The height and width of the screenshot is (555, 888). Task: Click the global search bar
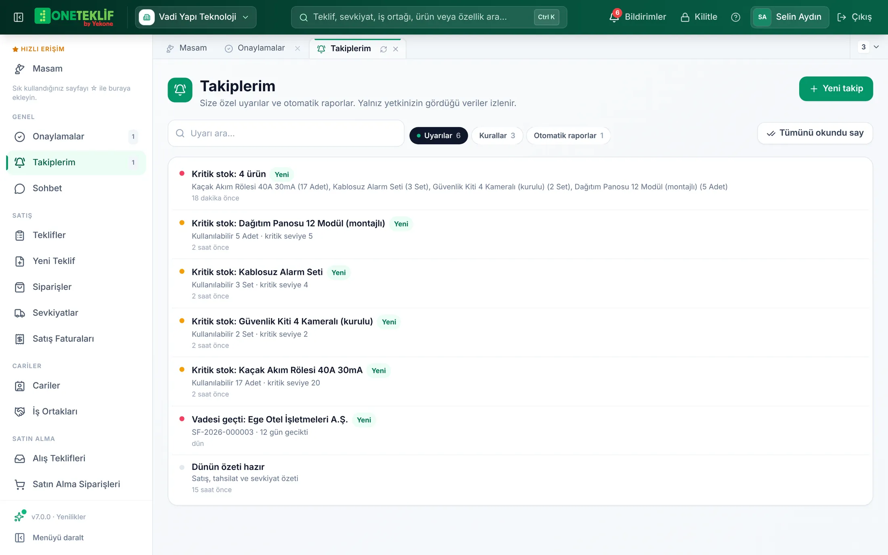pos(429,17)
